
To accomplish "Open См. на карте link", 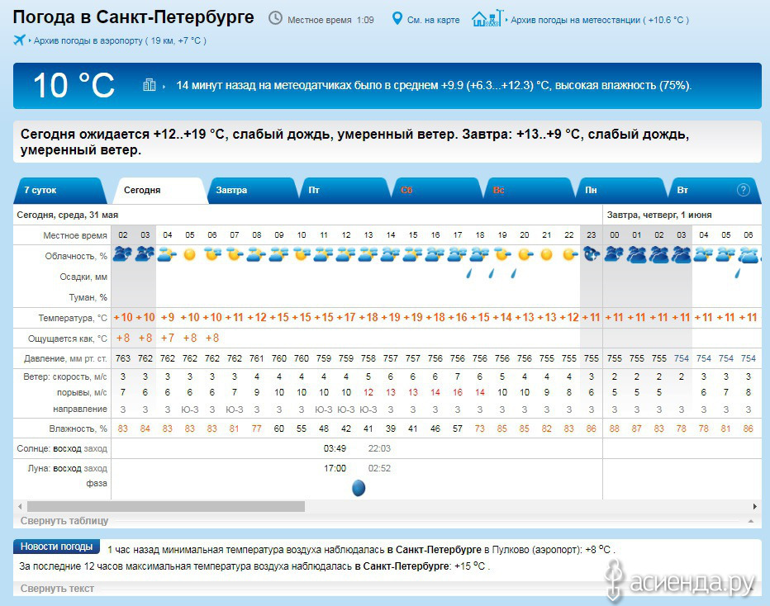I will pyautogui.click(x=433, y=20).
